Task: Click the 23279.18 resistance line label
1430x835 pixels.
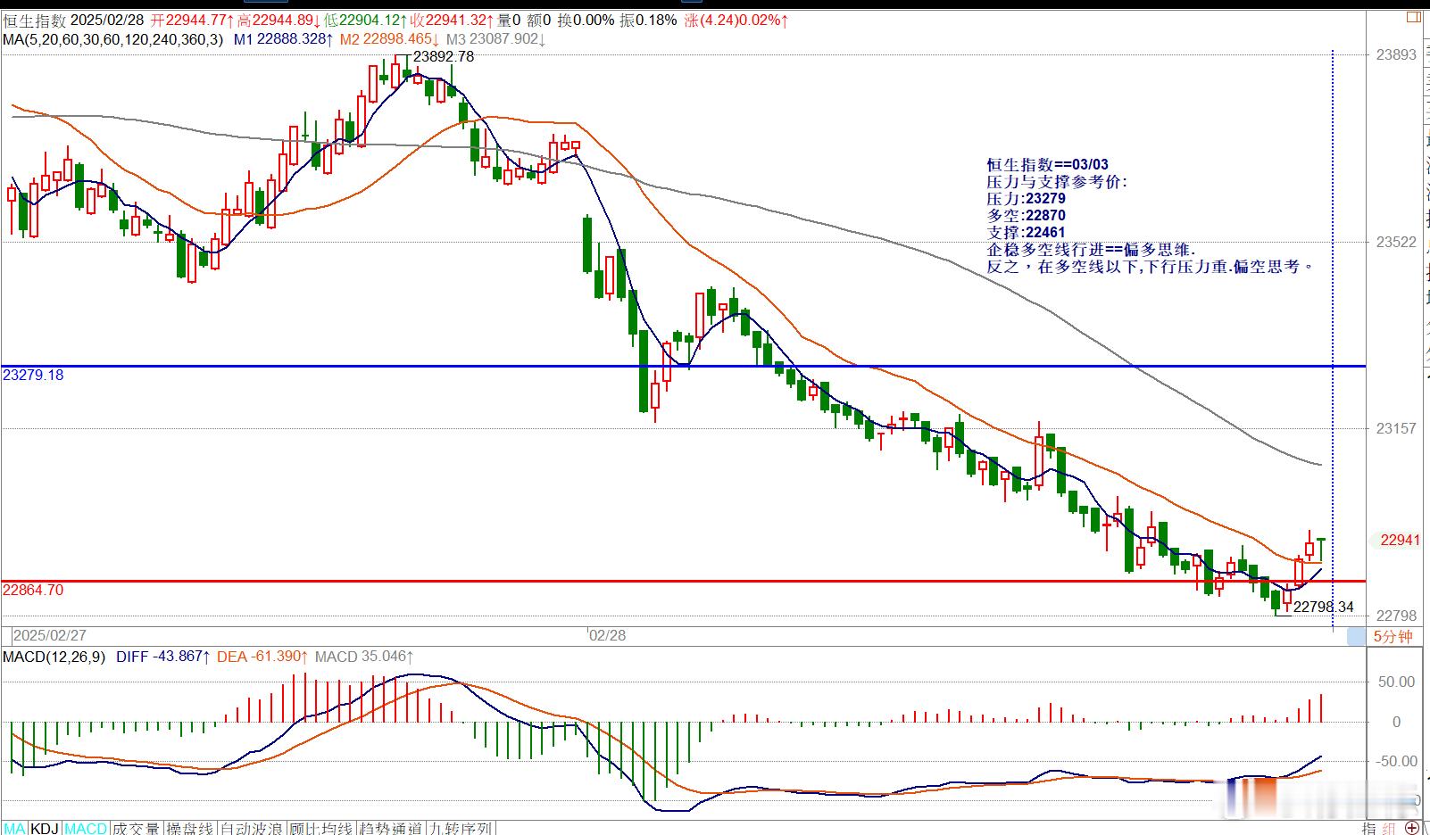Action: [33, 375]
